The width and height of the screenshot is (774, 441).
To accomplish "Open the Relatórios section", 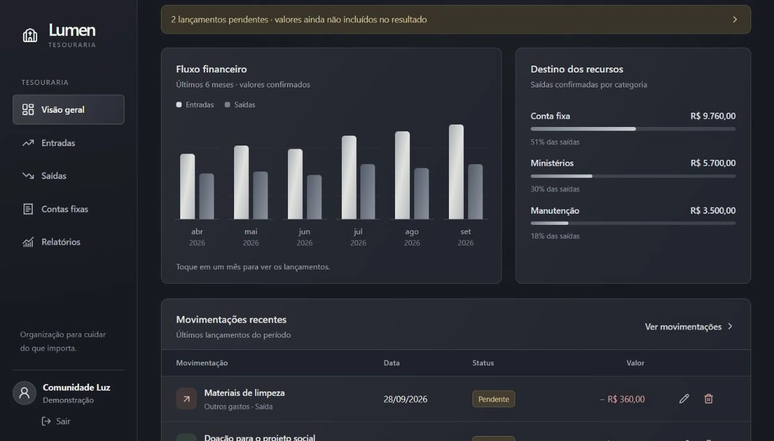I will click(x=68, y=242).
